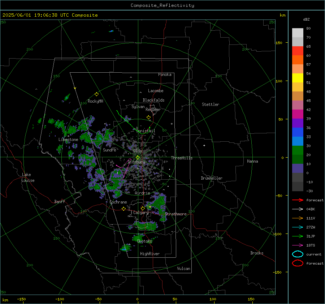Click the ThreeHills town label
This screenshot has width=325, height=304.
[182, 158]
